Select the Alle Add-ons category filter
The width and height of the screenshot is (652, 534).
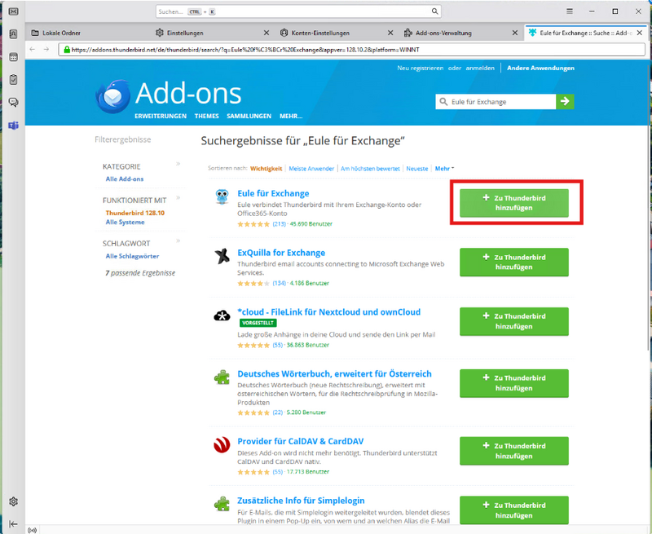125,179
